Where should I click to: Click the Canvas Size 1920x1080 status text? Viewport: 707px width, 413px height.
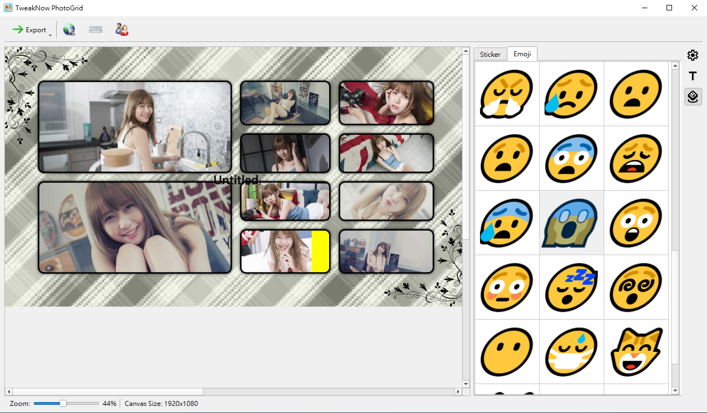coord(161,404)
